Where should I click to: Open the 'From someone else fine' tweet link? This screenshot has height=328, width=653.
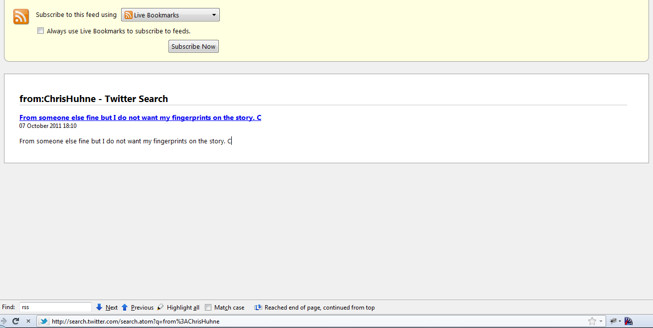pos(140,117)
